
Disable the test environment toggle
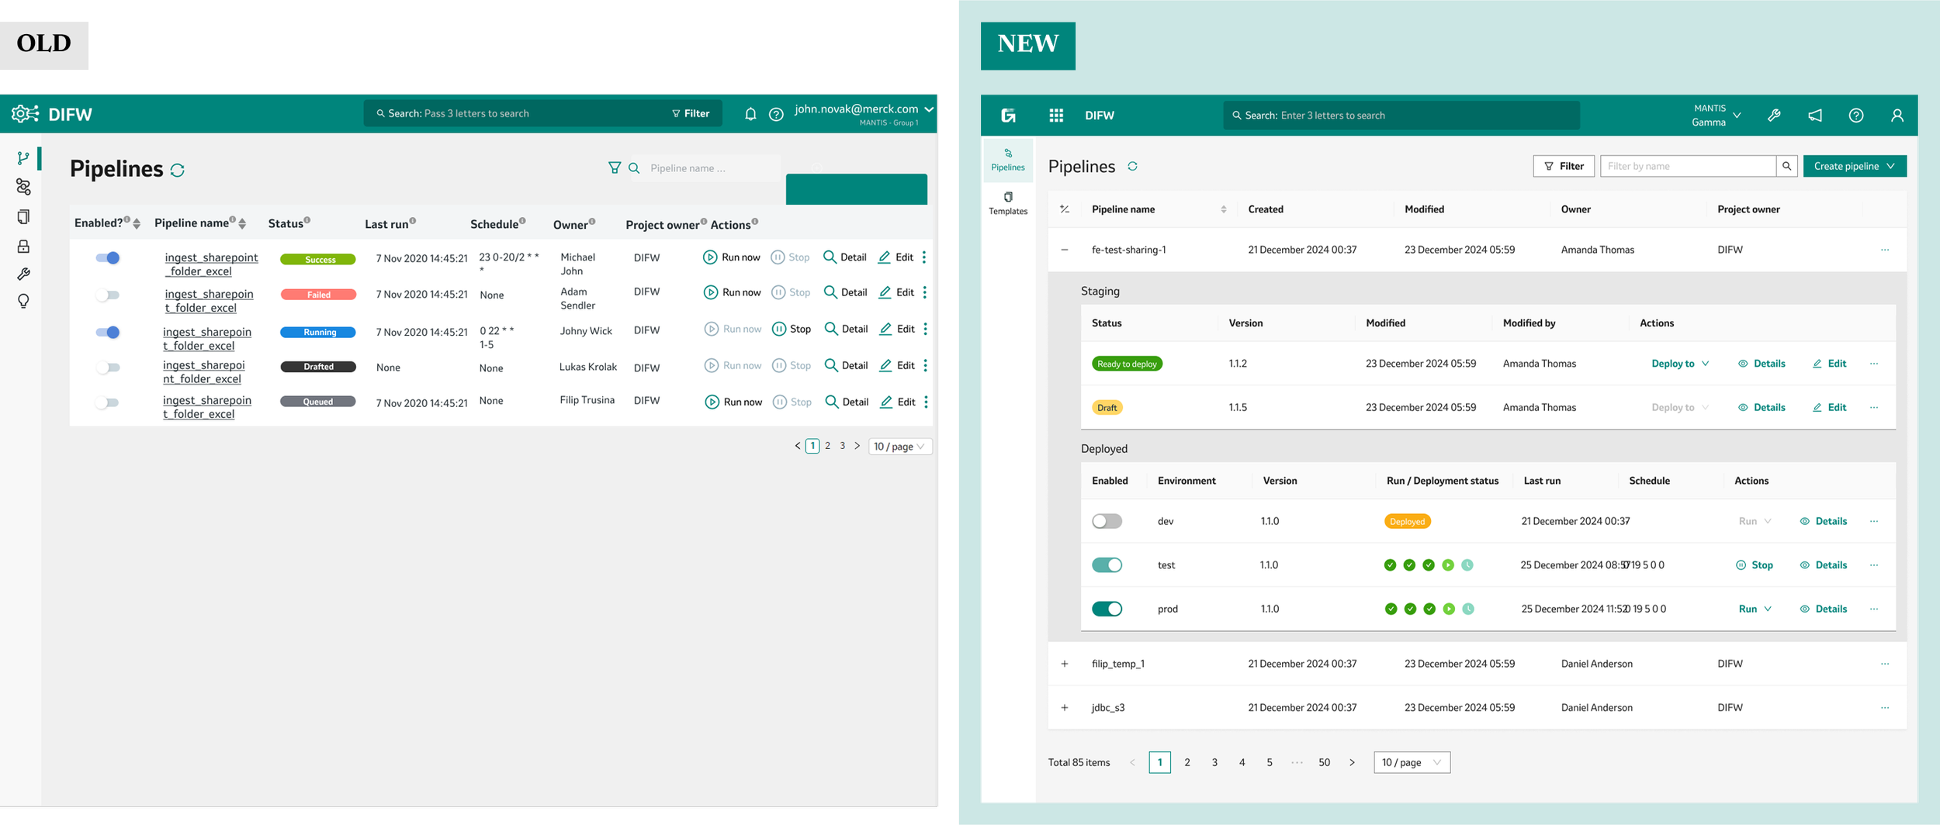click(x=1107, y=564)
